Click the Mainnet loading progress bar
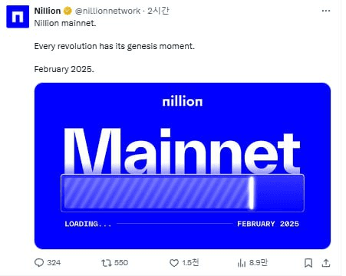This screenshot has width=346, height=276. pos(183,193)
